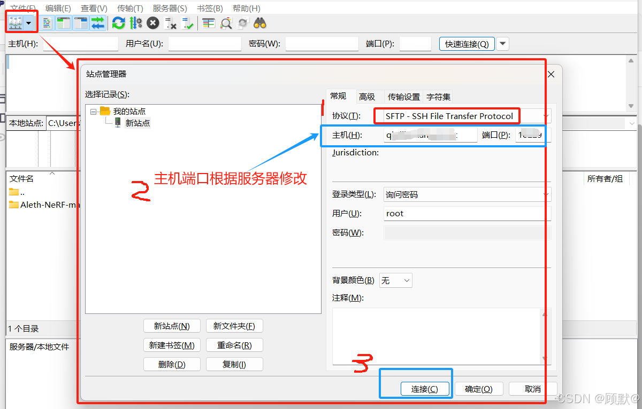Click the 新站点(N) button

click(172, 326)
